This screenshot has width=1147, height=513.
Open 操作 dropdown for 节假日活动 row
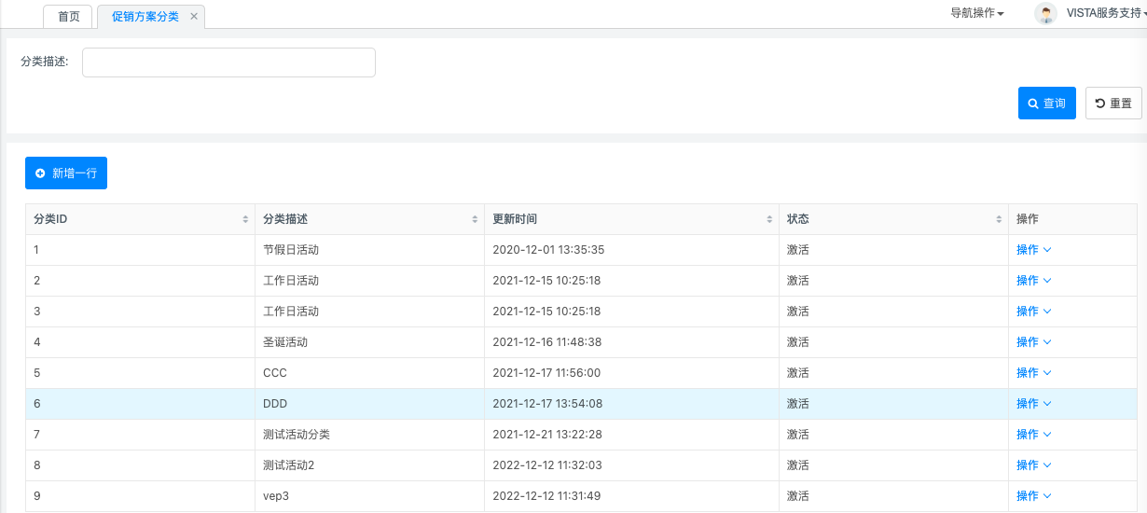1034,250
